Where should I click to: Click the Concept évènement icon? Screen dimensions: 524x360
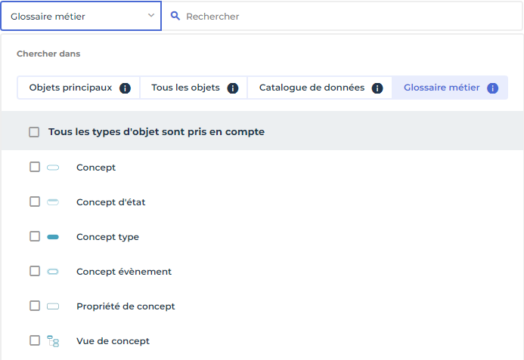[53, 272]
